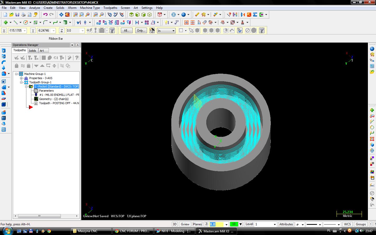Select the Geometry - (2) chain(s) item

(x=54, y=99)
